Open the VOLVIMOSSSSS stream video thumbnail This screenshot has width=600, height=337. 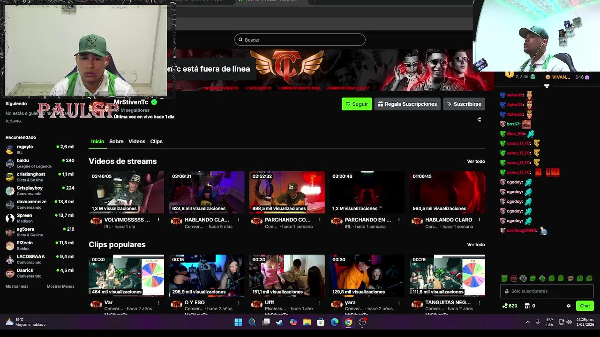127,192
